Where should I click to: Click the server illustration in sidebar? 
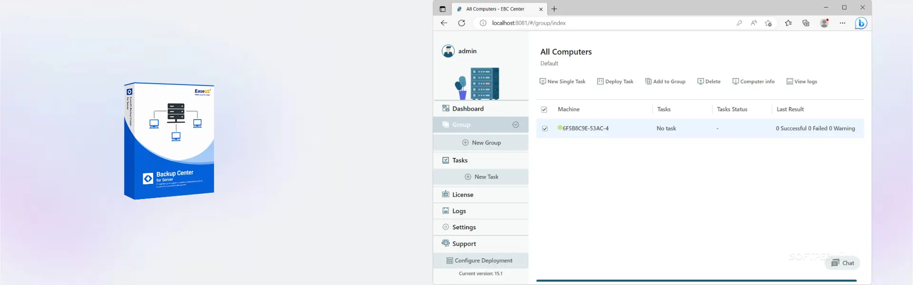coord(477,83)
